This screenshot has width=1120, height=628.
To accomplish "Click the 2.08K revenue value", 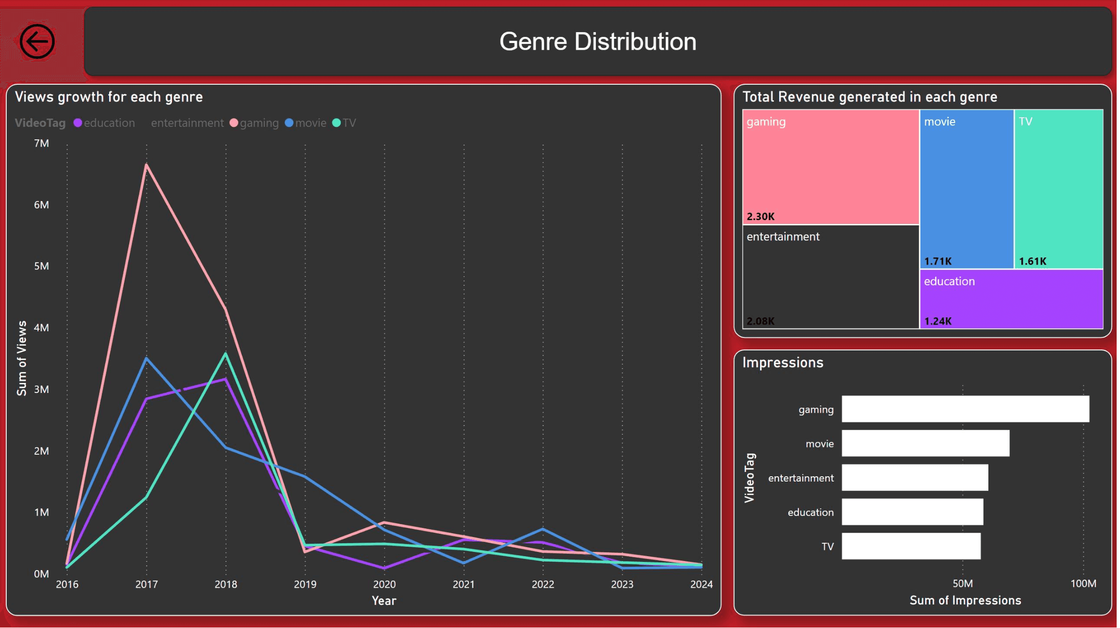I will (762, 322).
